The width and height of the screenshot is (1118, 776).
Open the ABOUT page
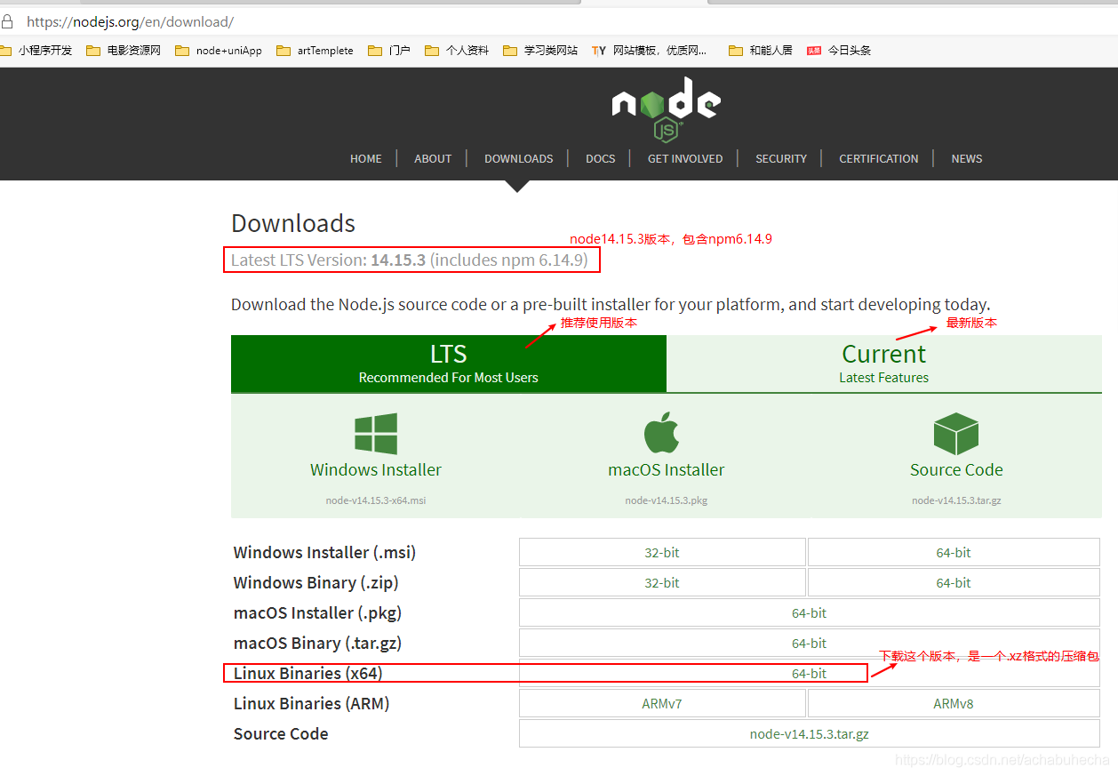click(433, 158)
